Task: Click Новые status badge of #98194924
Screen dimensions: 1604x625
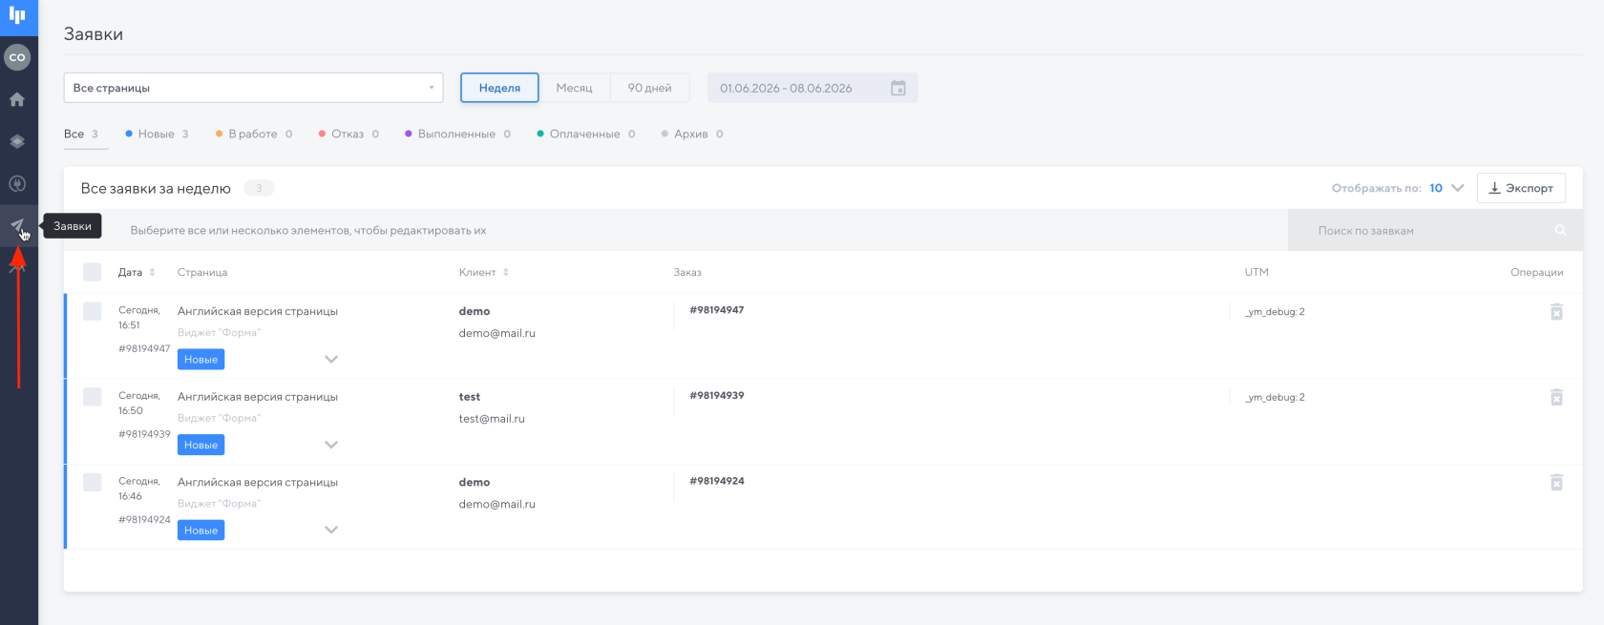Action: click(x=200, y=531)
